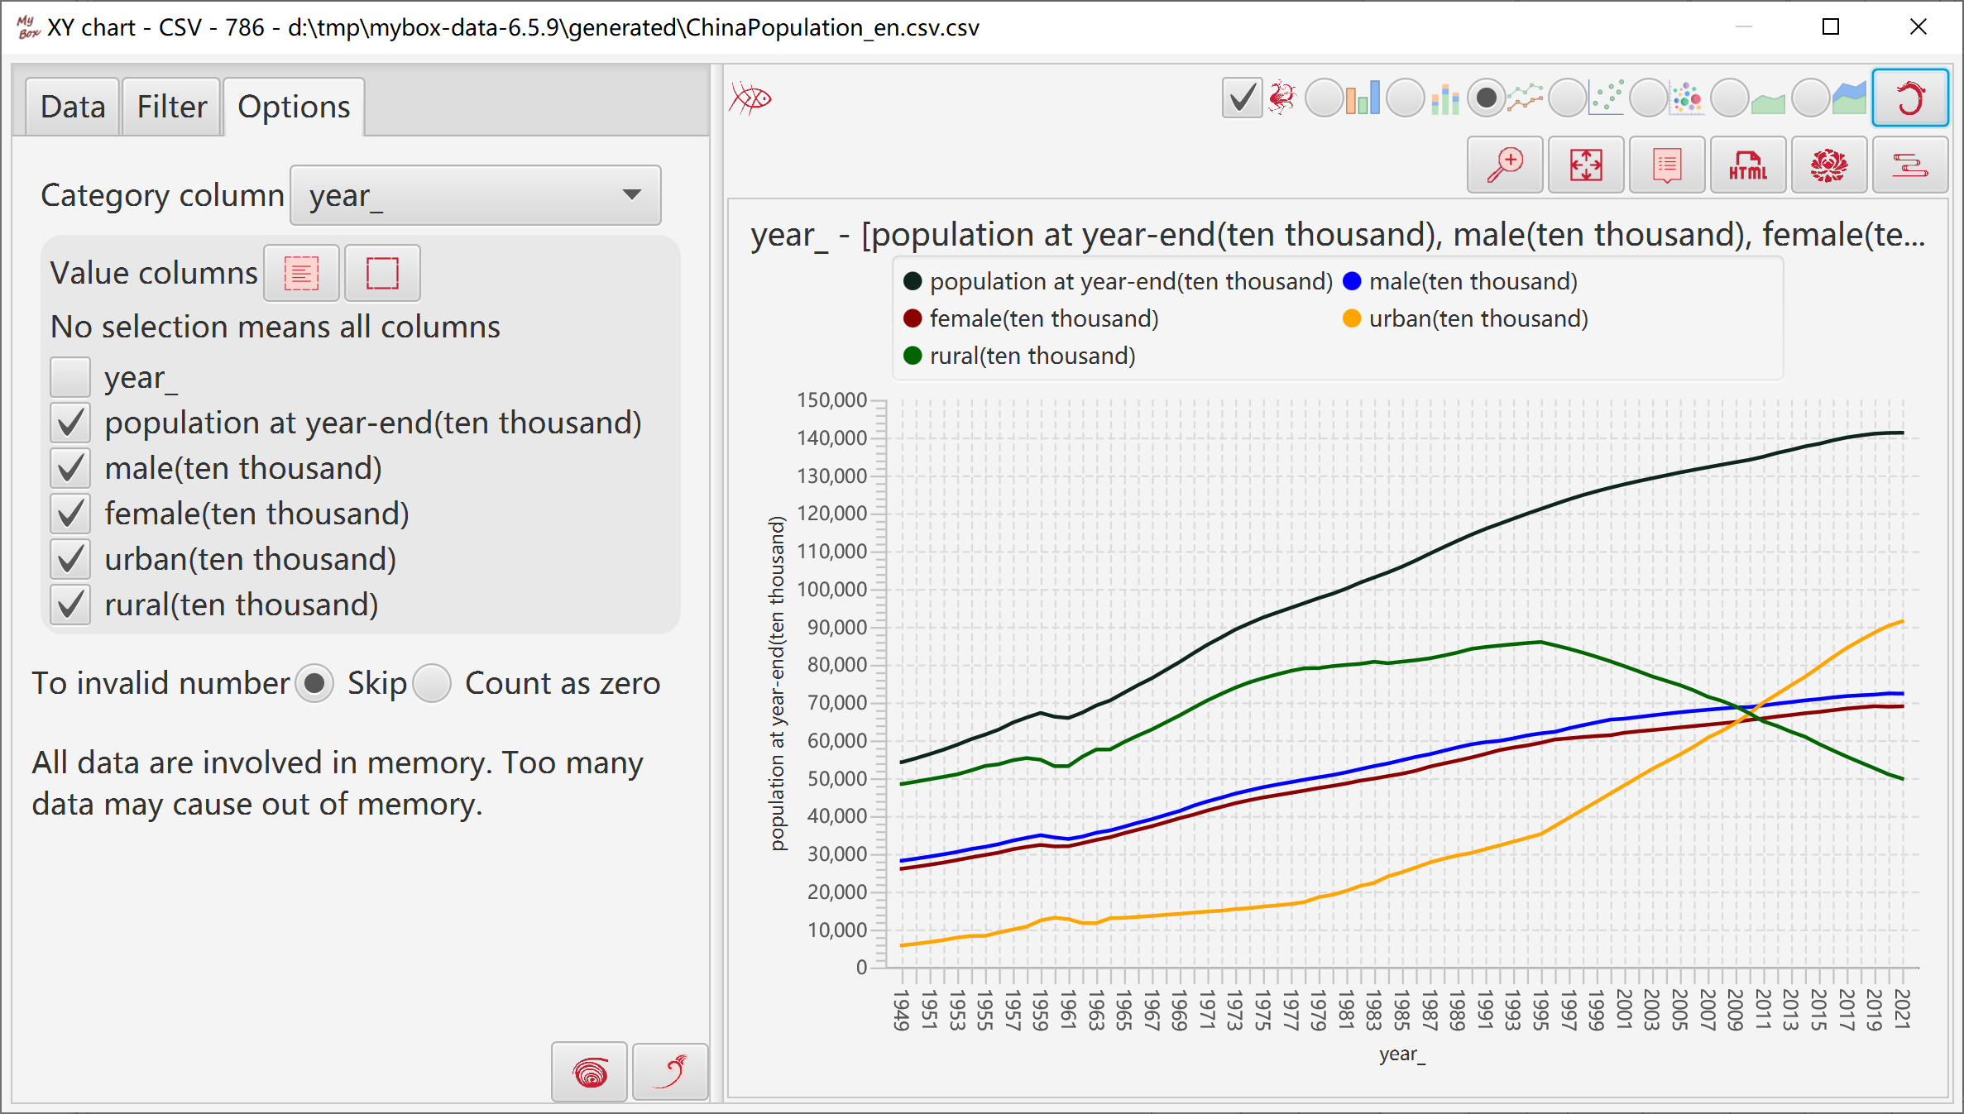Select the Count as zero option
Viewport: 1964px width, 1114px height.
432,683
